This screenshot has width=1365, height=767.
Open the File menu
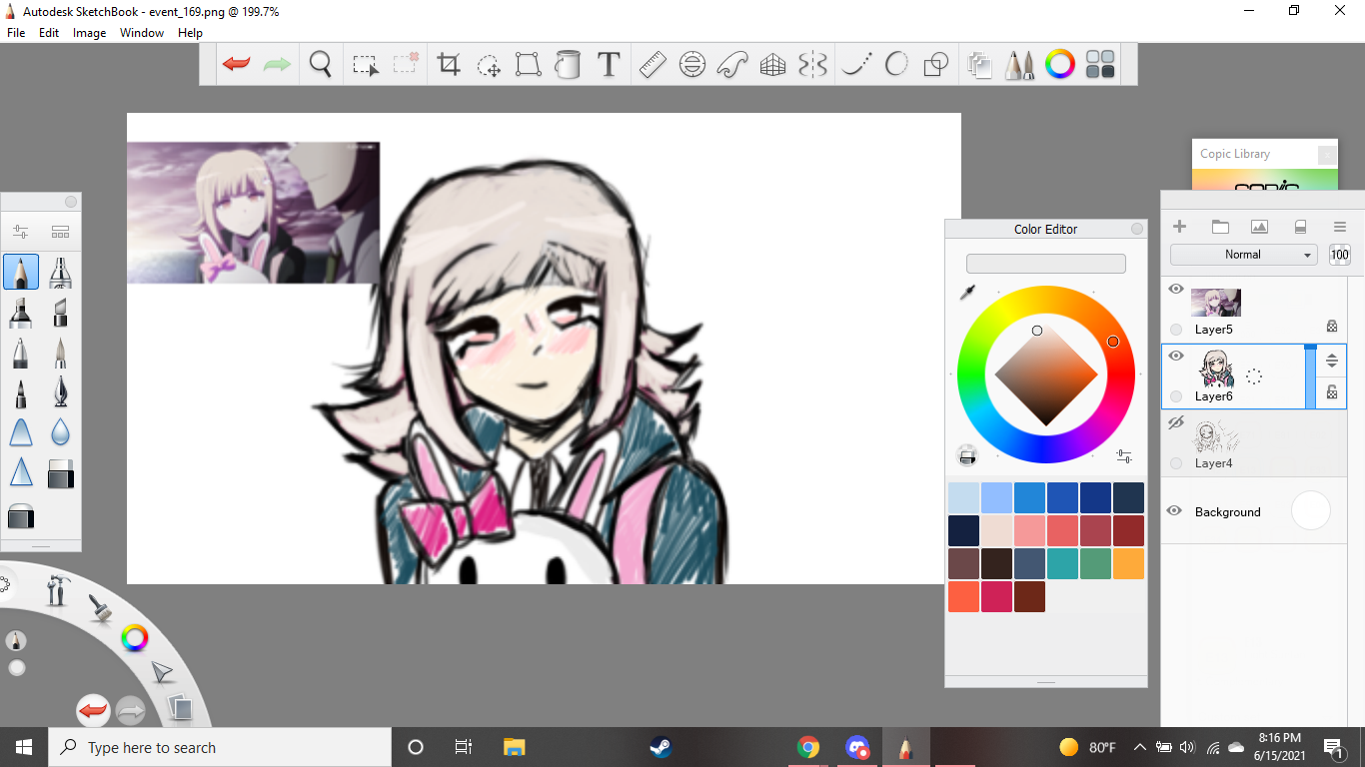(x=16, y=33)
